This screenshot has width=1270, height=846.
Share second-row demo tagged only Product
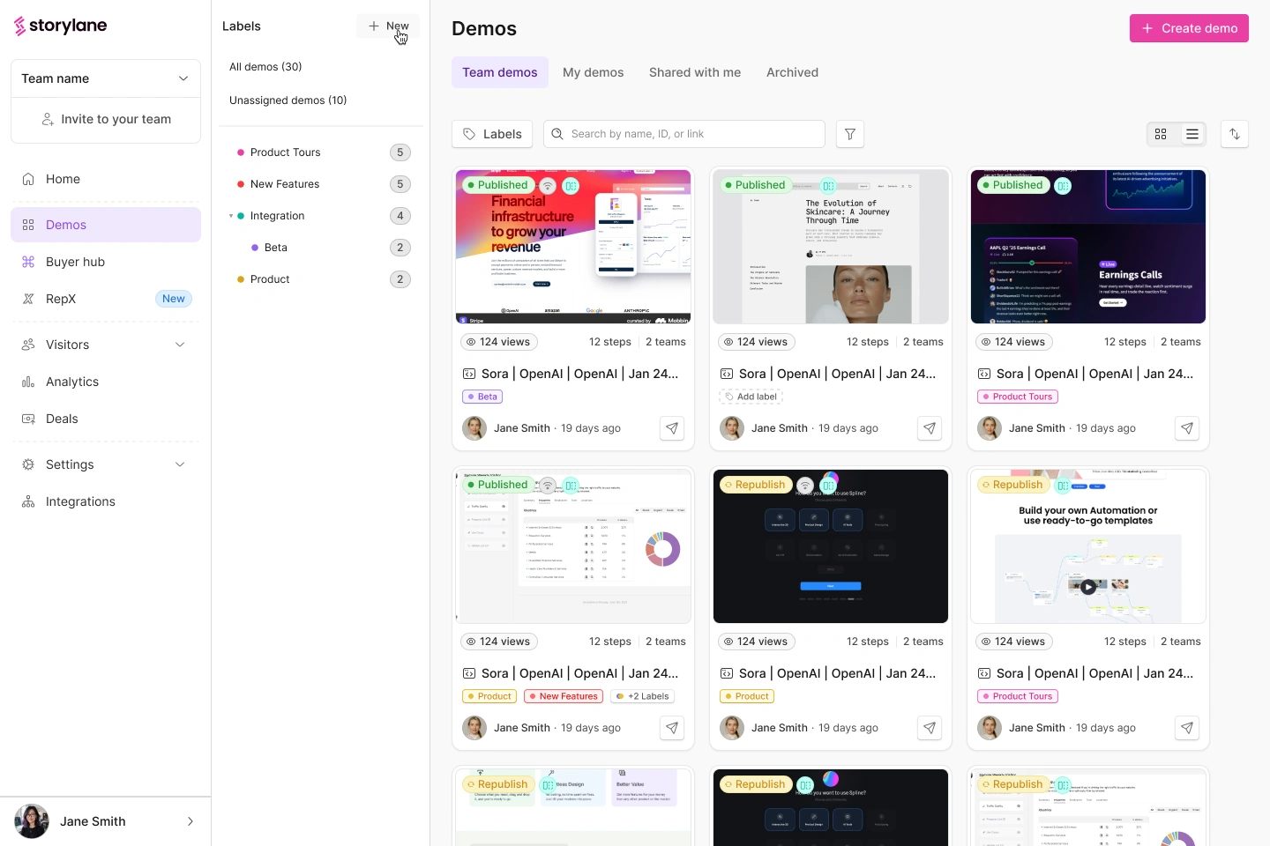(x=930, y=728)
